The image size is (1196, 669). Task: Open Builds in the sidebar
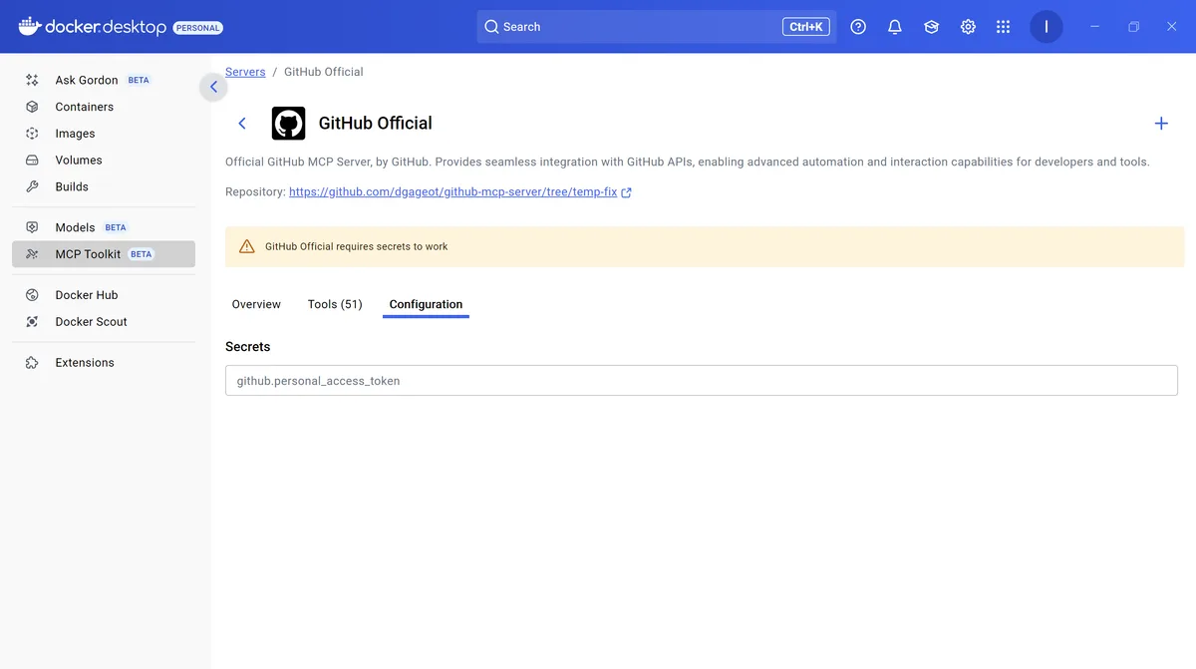click(104, 186)
